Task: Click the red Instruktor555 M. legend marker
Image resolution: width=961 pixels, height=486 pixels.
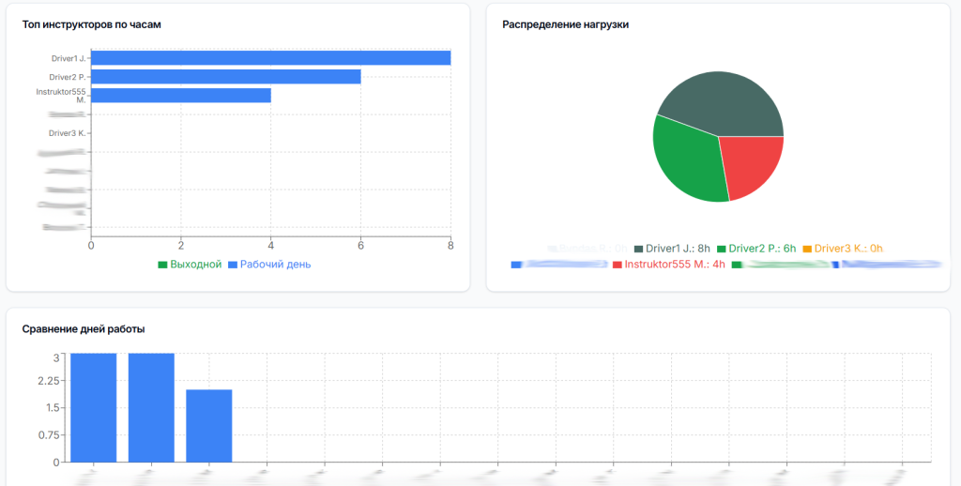Action: 617,266
